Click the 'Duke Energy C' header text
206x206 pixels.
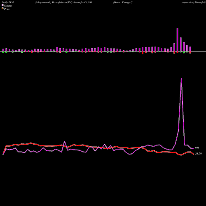123,2
